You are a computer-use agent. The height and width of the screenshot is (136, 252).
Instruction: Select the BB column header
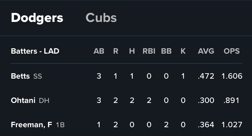pos(166,51)
